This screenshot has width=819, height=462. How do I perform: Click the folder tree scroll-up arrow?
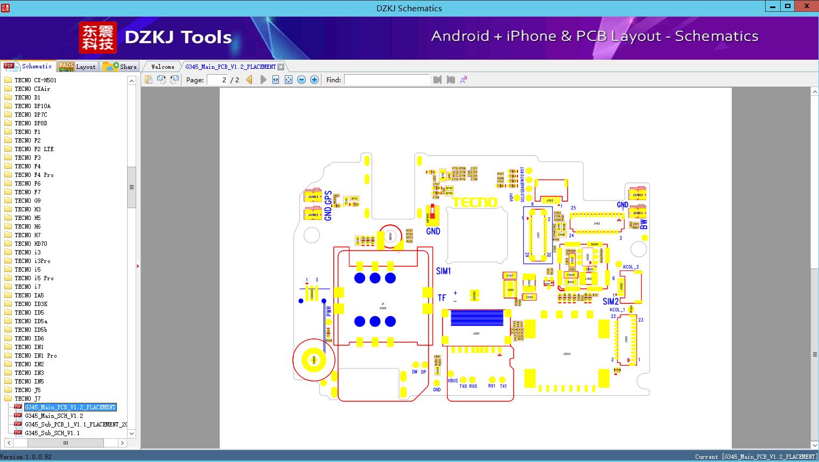point(131,81)
